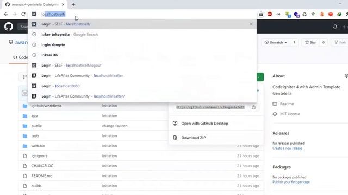Open the green Code dropdown button
This screenshot has height=195, width=348.
(x=260, y=77)
